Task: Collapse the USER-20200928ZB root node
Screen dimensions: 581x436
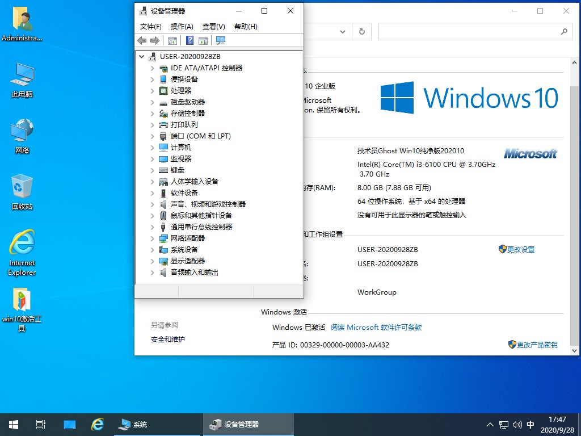Action: pyautogui.click(x=141, y=57)
